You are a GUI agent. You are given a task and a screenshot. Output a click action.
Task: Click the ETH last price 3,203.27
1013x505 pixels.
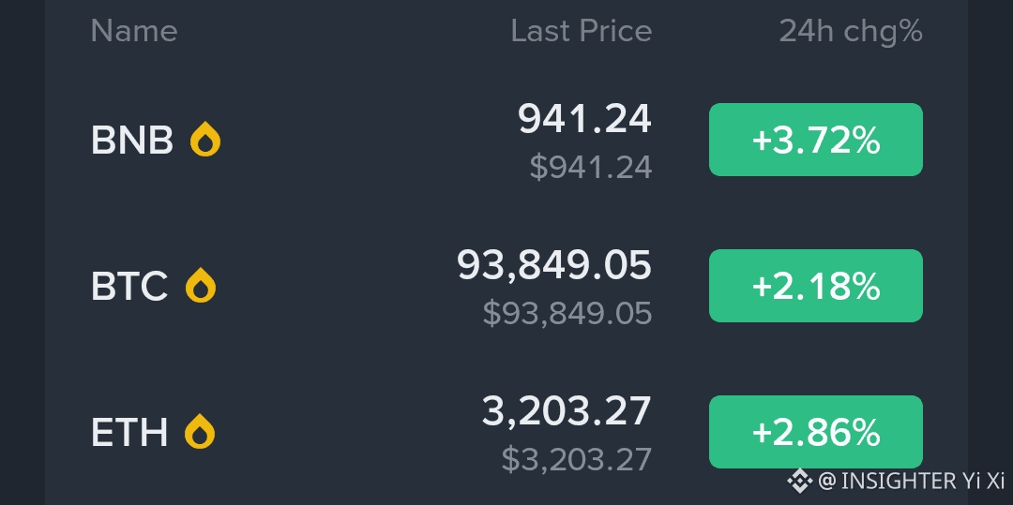(567, 411)
